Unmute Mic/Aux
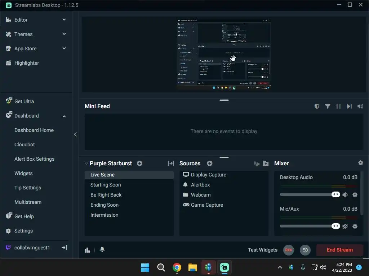Screen dimensions: 369x276 click(x=345, y=226)
